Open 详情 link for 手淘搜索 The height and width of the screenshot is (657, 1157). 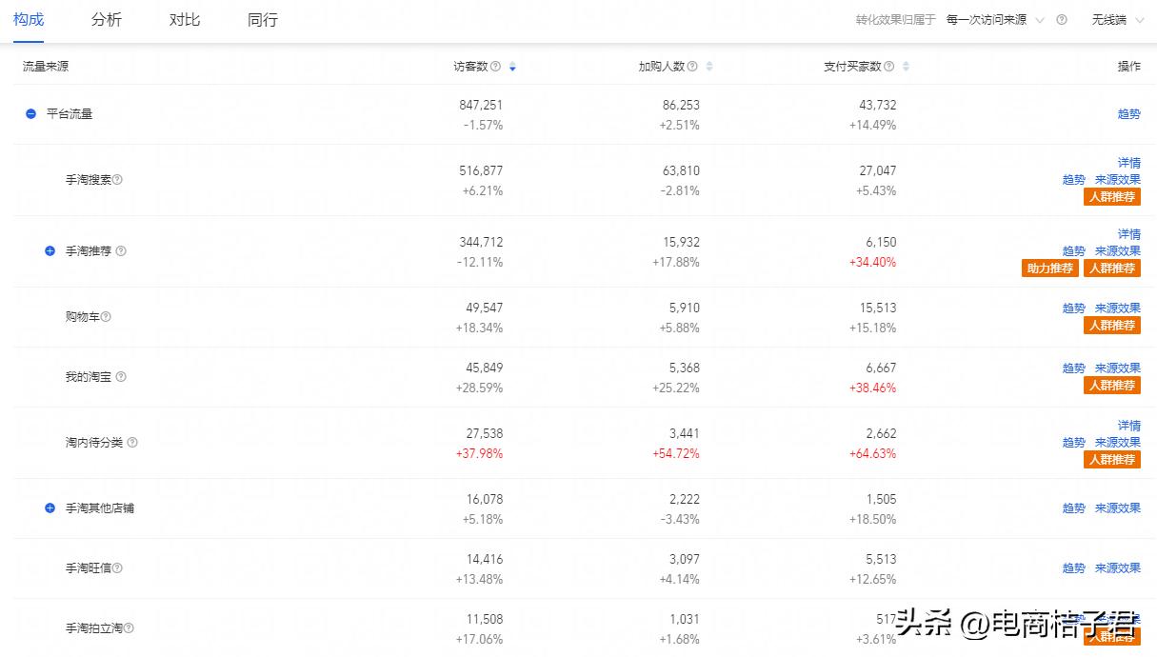pyautogui.click(x=1128, y=163)
